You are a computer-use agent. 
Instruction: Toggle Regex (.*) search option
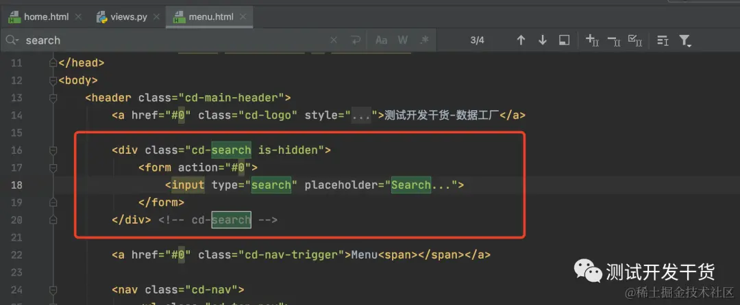(x=425, y=40)
